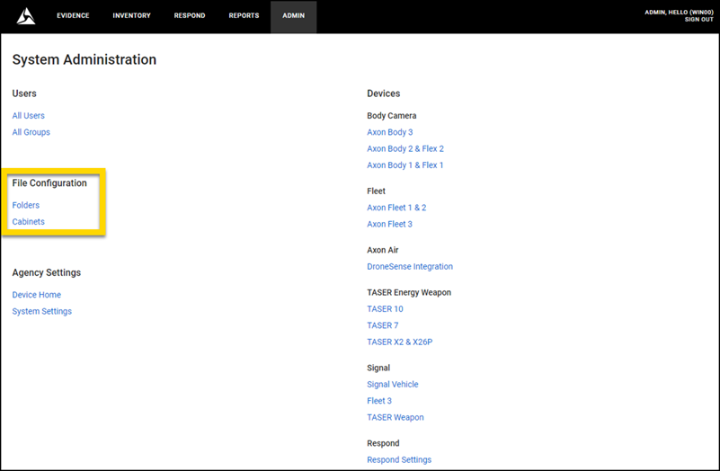Open Respond Settings link
The image size is (720, 471).
[399, 460]
